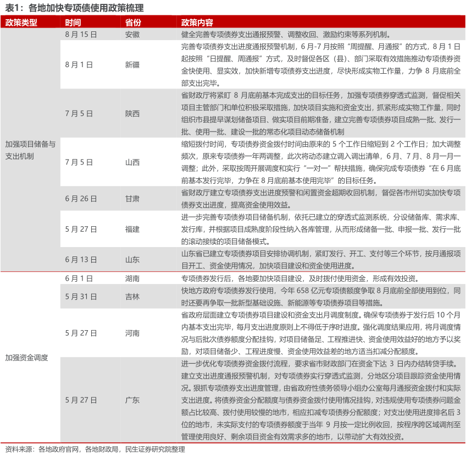Click the province cell '安徽'
This screenshot has height=454, width=472.
[x=132, y=34]
